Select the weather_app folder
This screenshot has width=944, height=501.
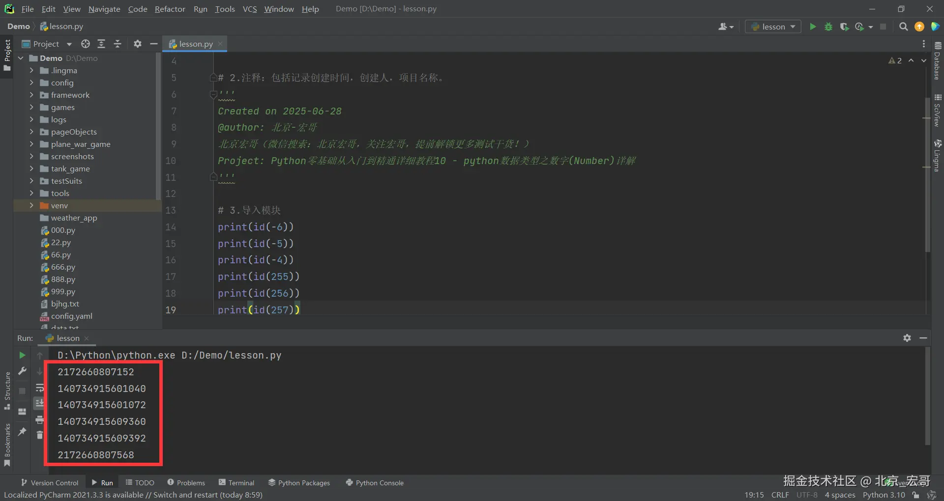tap(74, 218)
